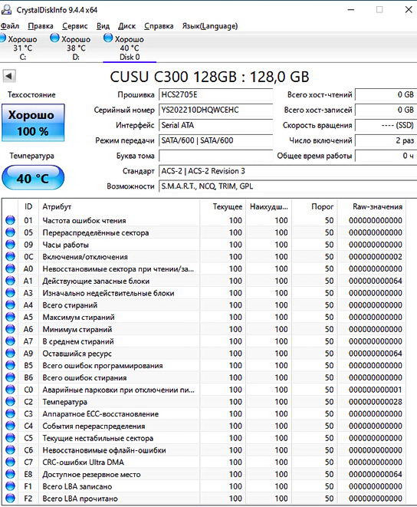Click status orb in row C7 CRC-ошибки Ultra DMA

[x=10, y=462]
